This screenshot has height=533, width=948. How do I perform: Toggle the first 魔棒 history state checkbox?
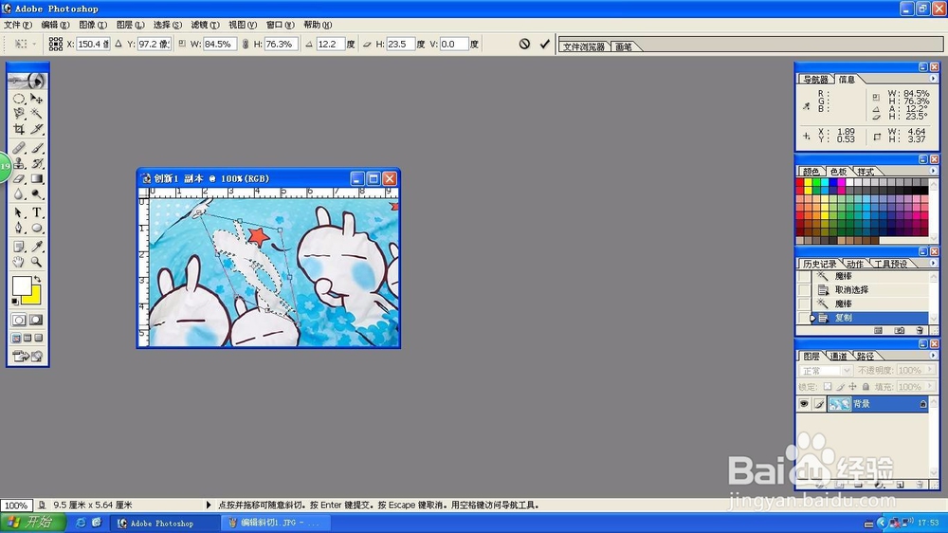[804, 276]
